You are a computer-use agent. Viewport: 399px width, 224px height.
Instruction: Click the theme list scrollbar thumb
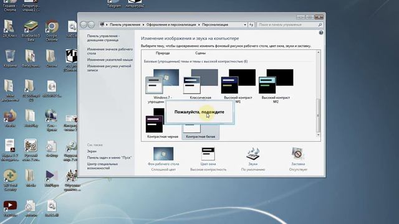click(x=318, y=115)
